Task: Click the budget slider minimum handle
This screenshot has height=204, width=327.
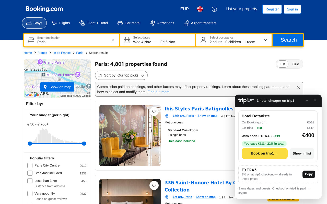Action: click(30, 144)
